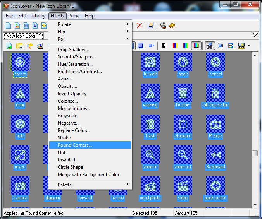This screenshot has height=219, width=262.
Task: Open the File menu
Action: pyautogui.click(x=9, y=16)
